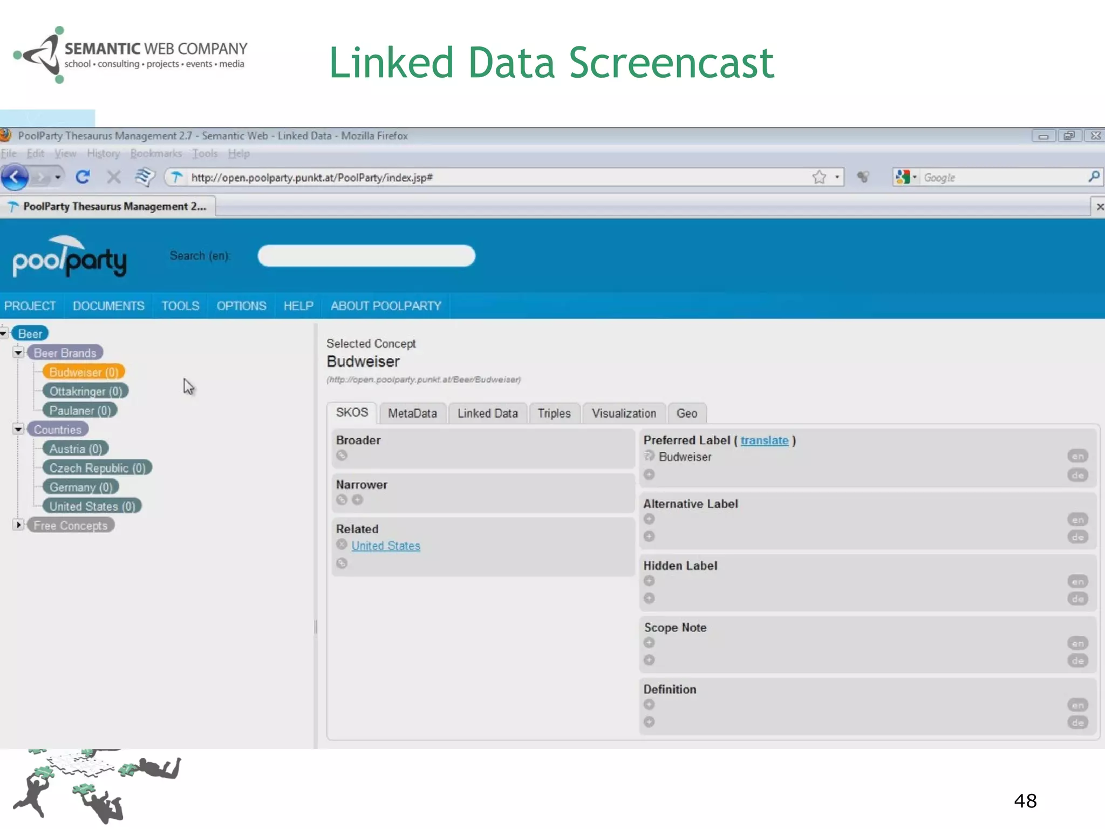Add German hidden label plus icon
This screenshot has width=1105, height=829.
[649, 599]
